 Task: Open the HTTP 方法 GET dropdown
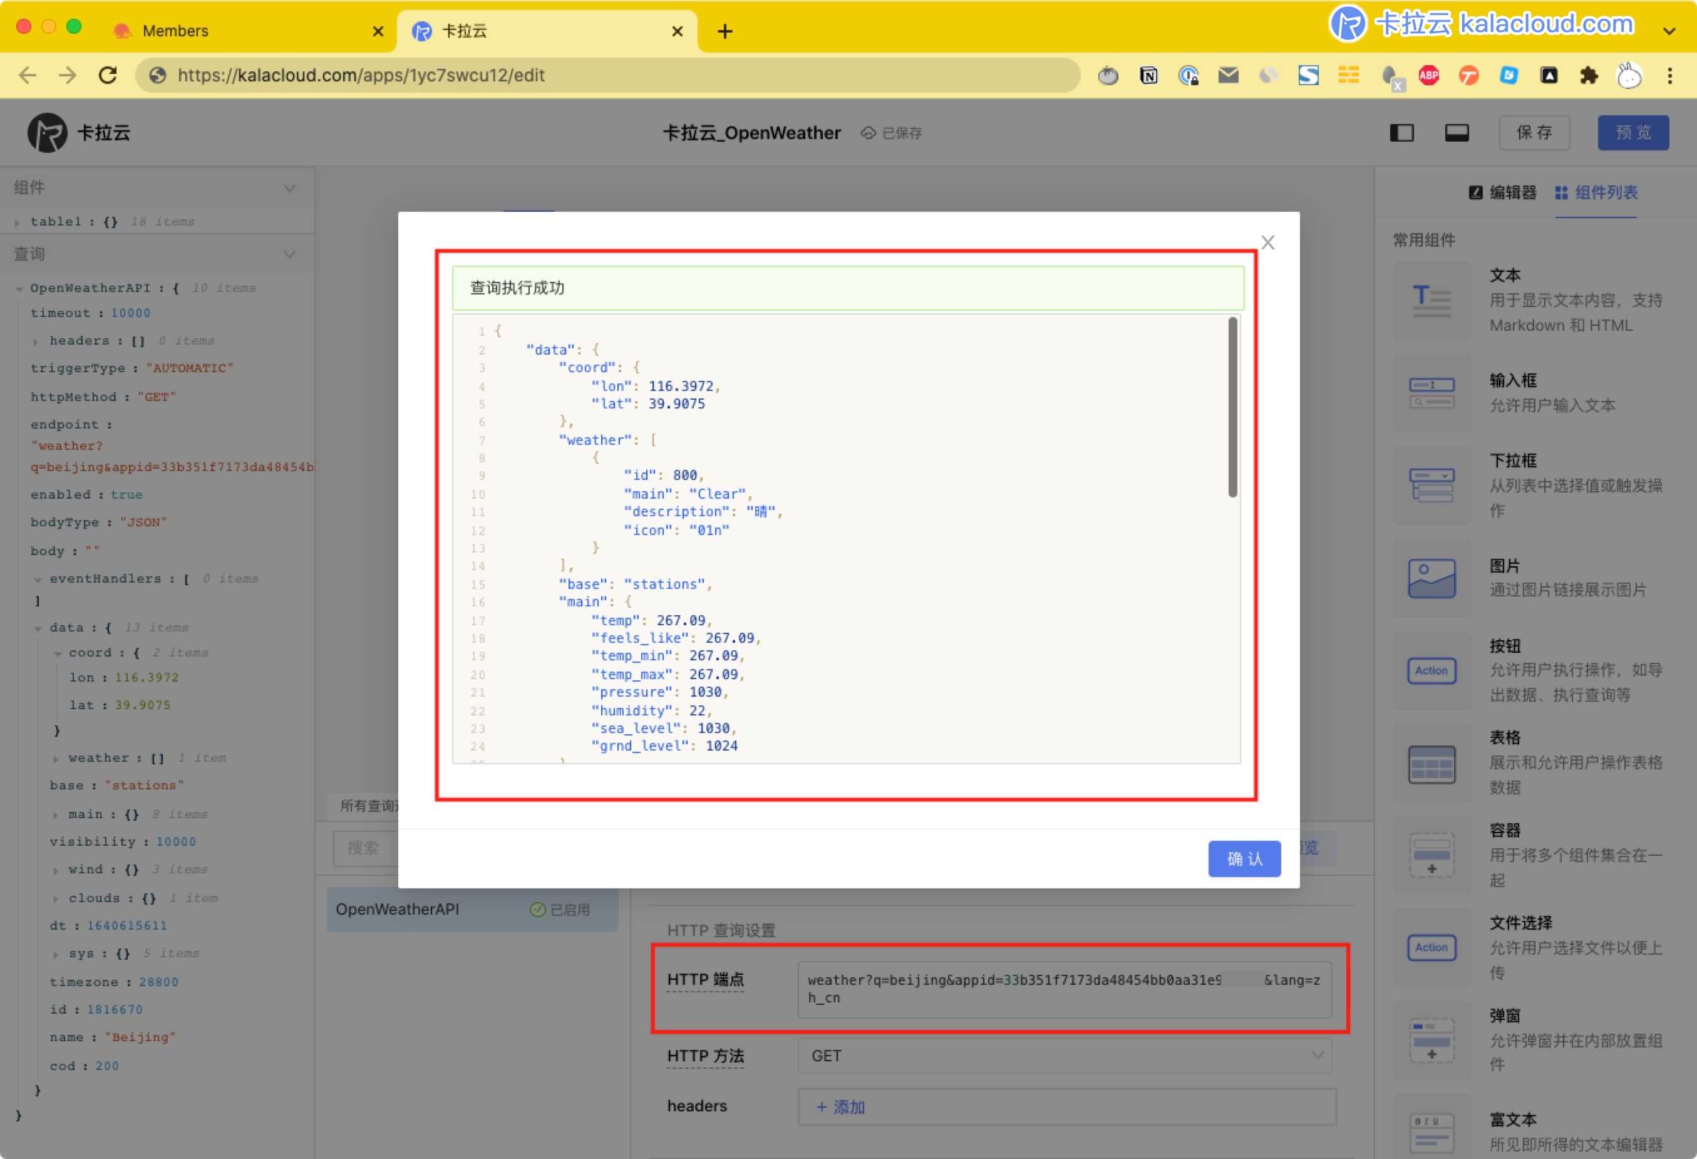1065,1055
